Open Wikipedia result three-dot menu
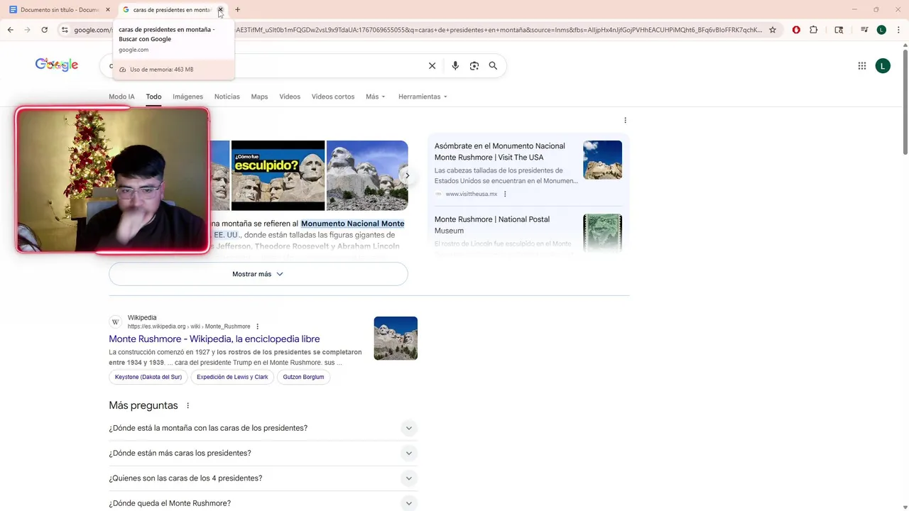Viewport: 909px width, 511px height. 257,326
